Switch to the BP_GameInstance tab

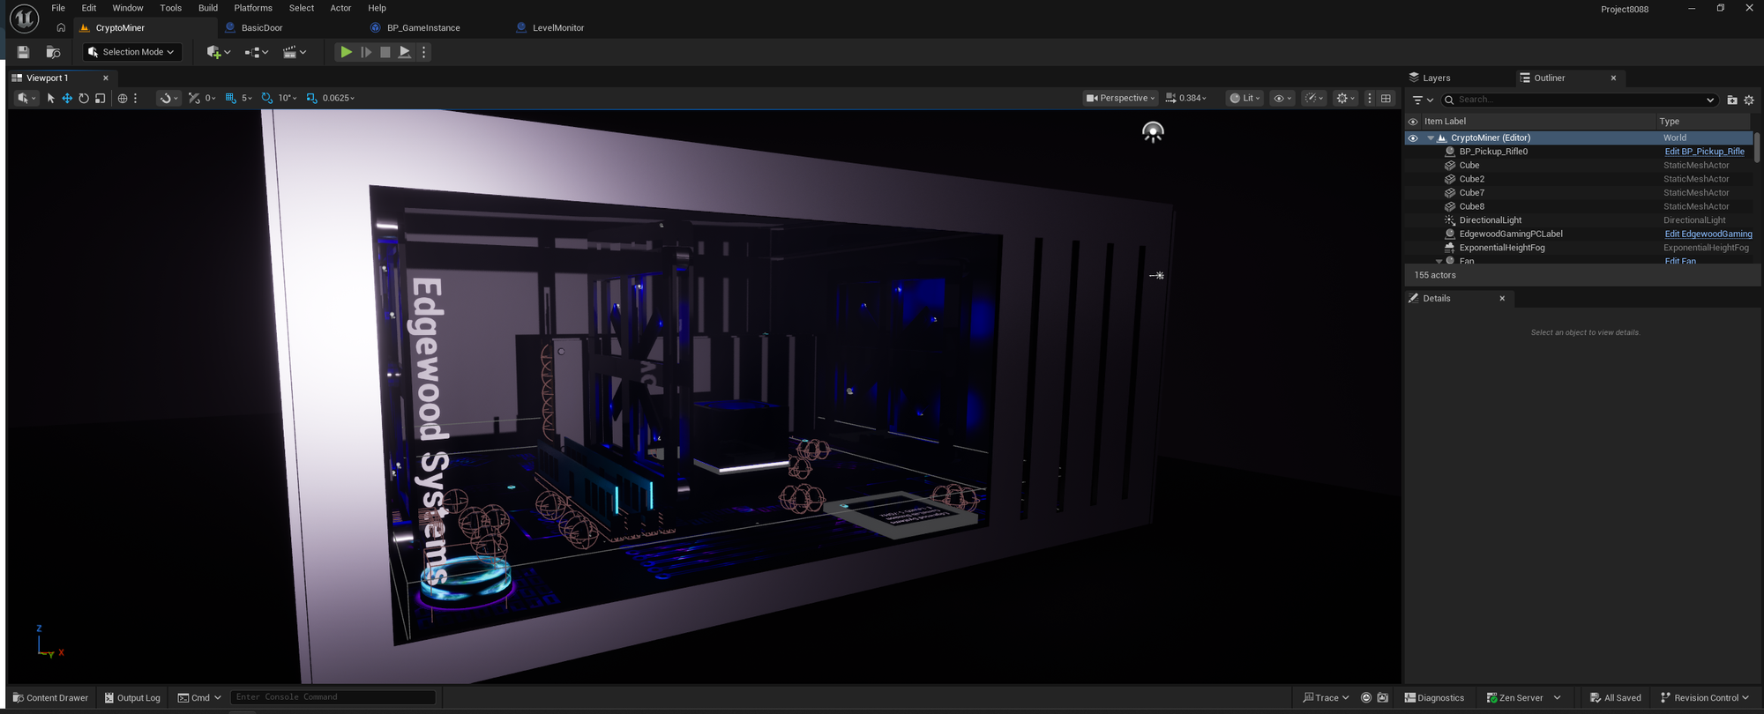423,27
